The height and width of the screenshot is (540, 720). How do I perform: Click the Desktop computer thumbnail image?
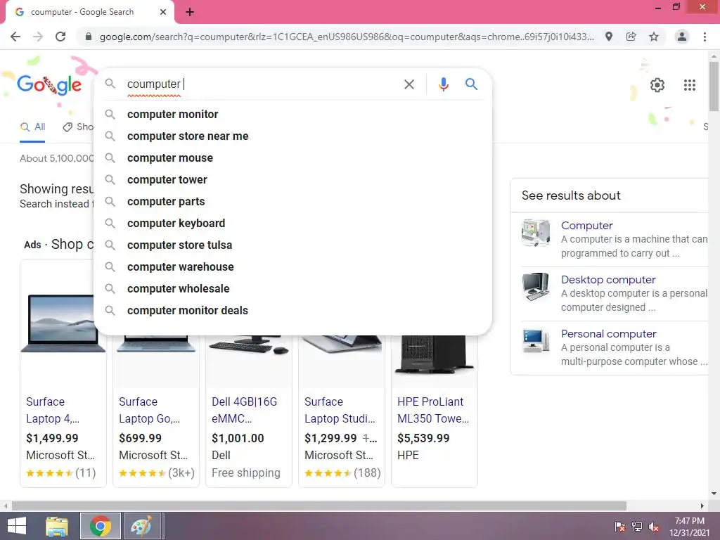[535, 287]
